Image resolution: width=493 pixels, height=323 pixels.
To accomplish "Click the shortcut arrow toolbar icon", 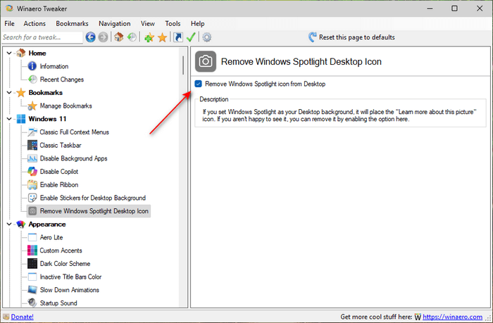I will pos(177,37).
